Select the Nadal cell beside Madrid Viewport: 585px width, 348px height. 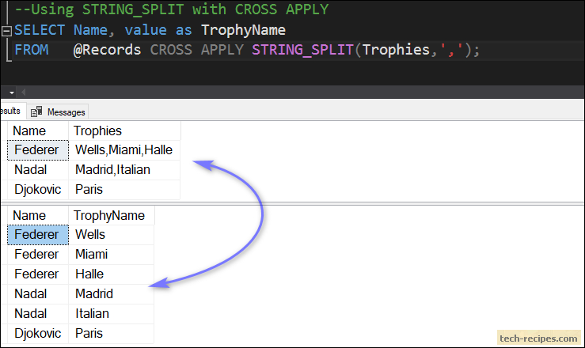38,294
